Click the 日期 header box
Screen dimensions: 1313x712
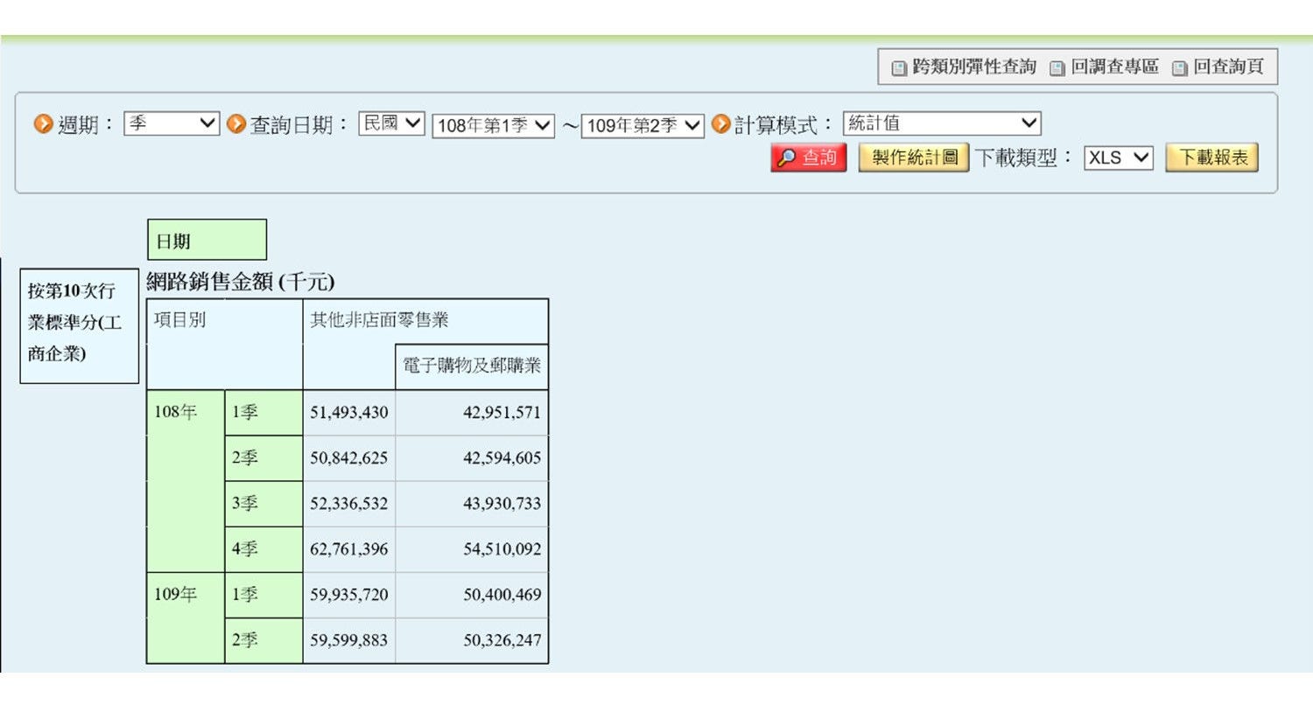click(207, 240)
